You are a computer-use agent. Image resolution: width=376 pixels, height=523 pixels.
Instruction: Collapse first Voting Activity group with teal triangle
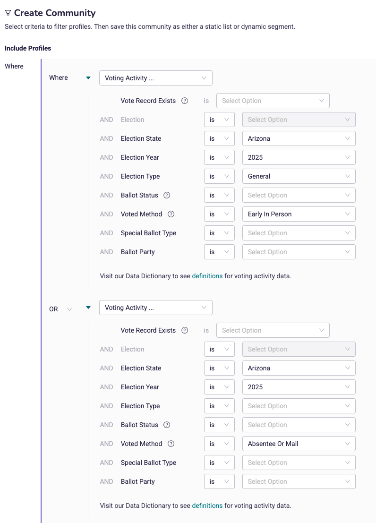[88, 77]
